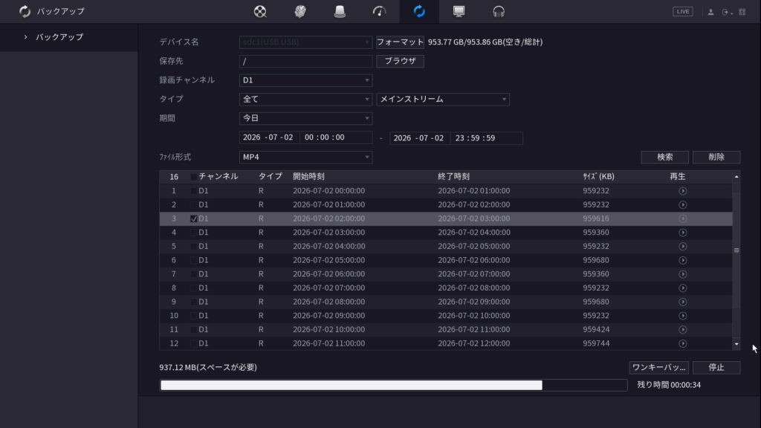The height and width of the screenshot is (428, 761).
Task: Check the row 4 D1 checkbox
Action: pyautogui.click(x=194, y=233)
